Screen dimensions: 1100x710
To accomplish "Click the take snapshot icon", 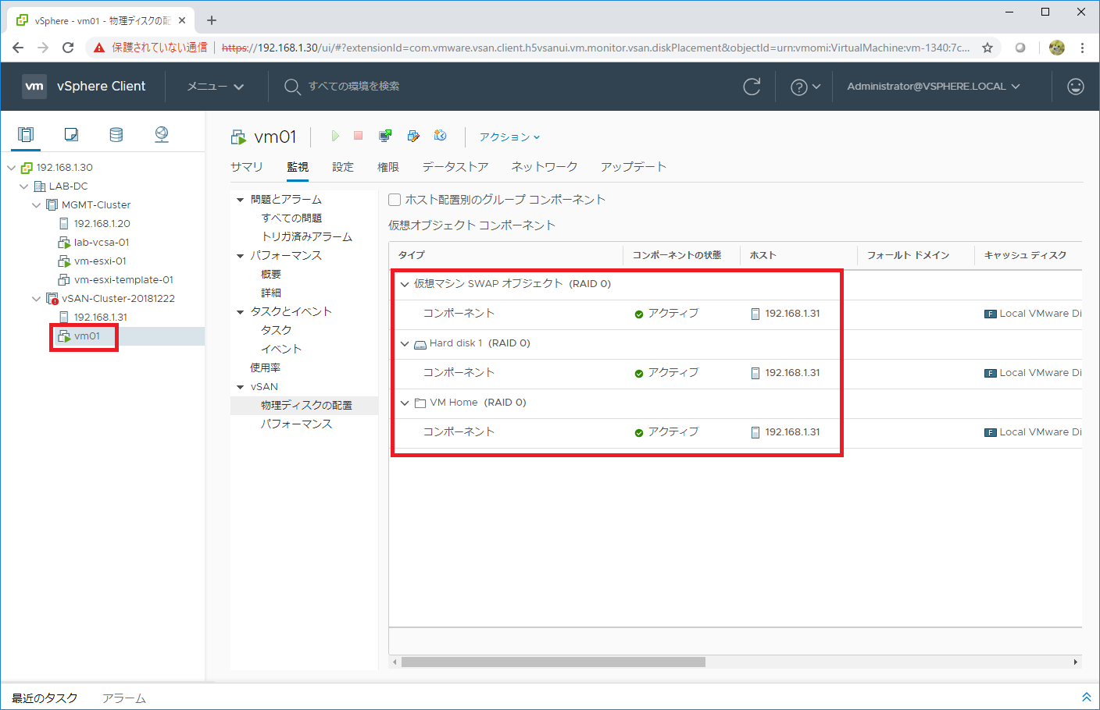I will [441, 136].
